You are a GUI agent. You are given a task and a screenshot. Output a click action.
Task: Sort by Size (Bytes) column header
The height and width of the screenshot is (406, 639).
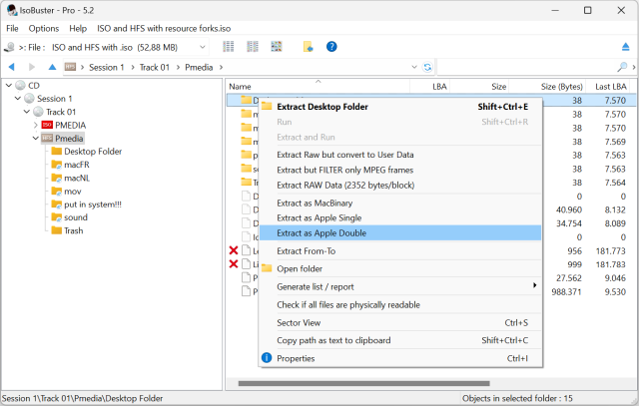547,87
